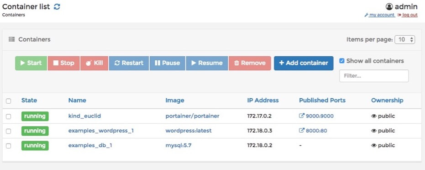Click the running badge for kind_euclid

[x=35, y=117]
